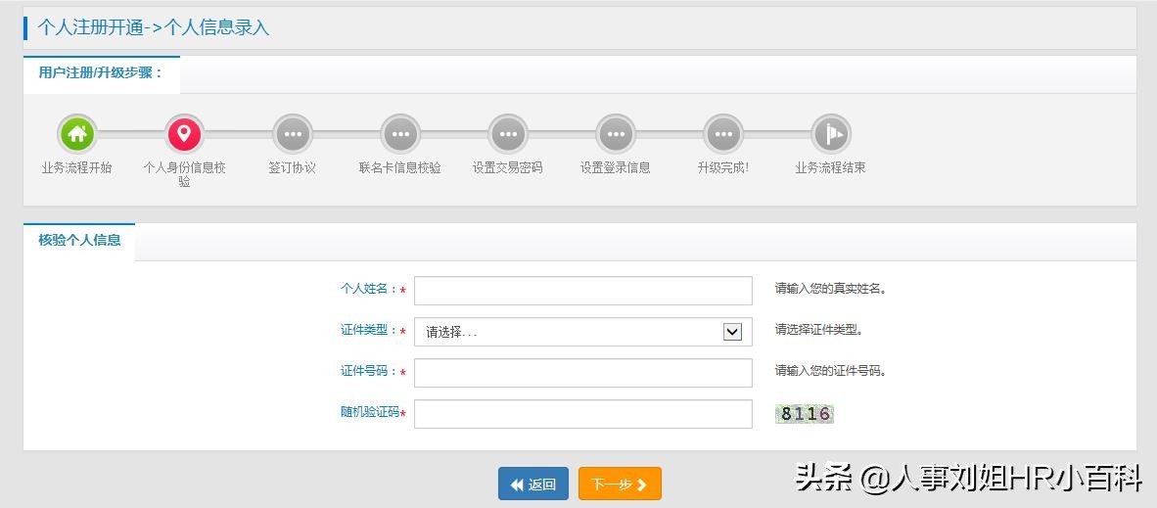This screenshot has width=1157, height=508.
Task: Click the 设置交易密码 step label
Action: click(x=508, y=167)
